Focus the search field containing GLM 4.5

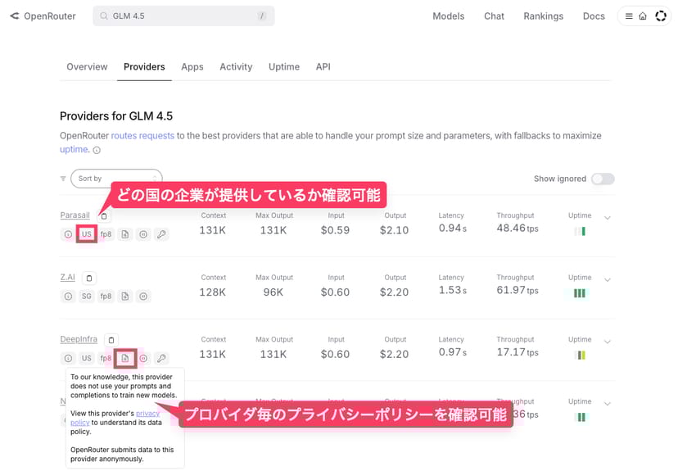click(x=183, y=16)
